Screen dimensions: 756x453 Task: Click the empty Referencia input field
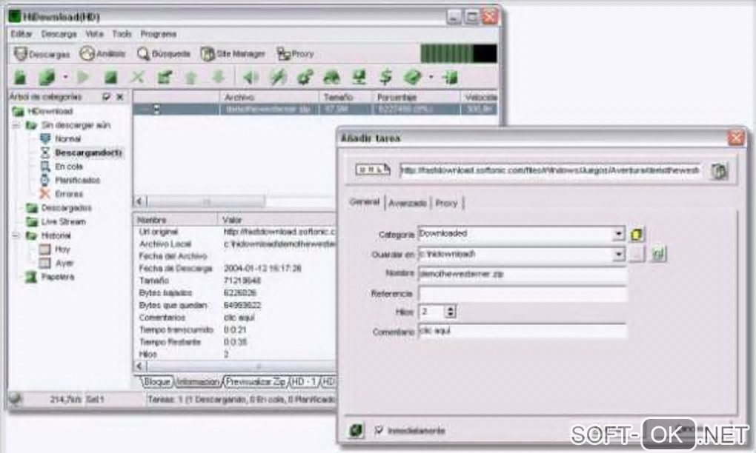pyautogui.click(x=523, y=294)
